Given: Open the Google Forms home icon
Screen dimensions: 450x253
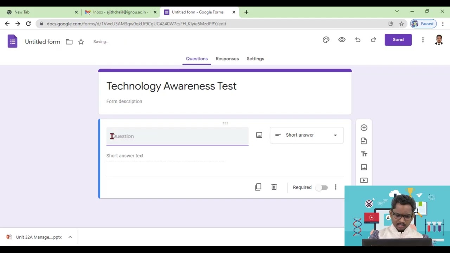Looking at the screenshot, I should pyautogui.click(x=12, y=41).
